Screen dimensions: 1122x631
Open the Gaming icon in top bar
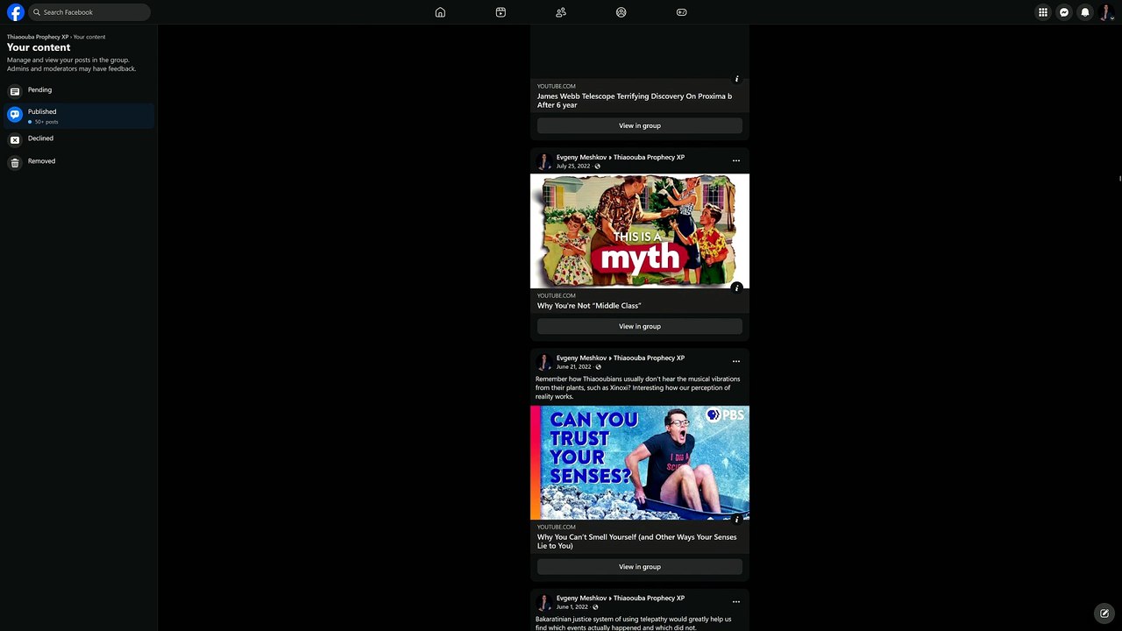point(681,12)
